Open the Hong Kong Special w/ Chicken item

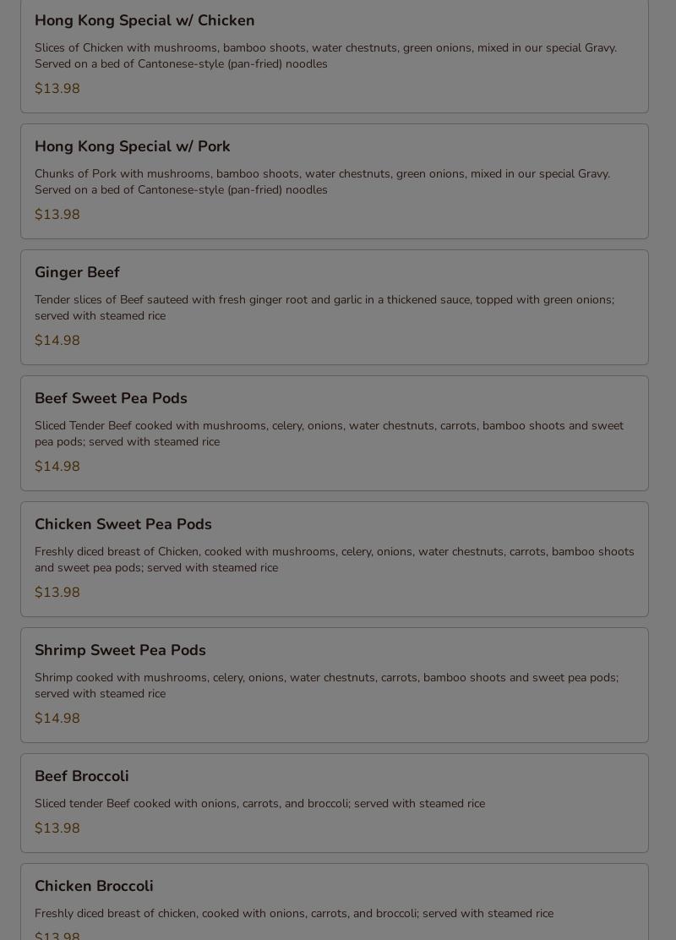point(335,55)
